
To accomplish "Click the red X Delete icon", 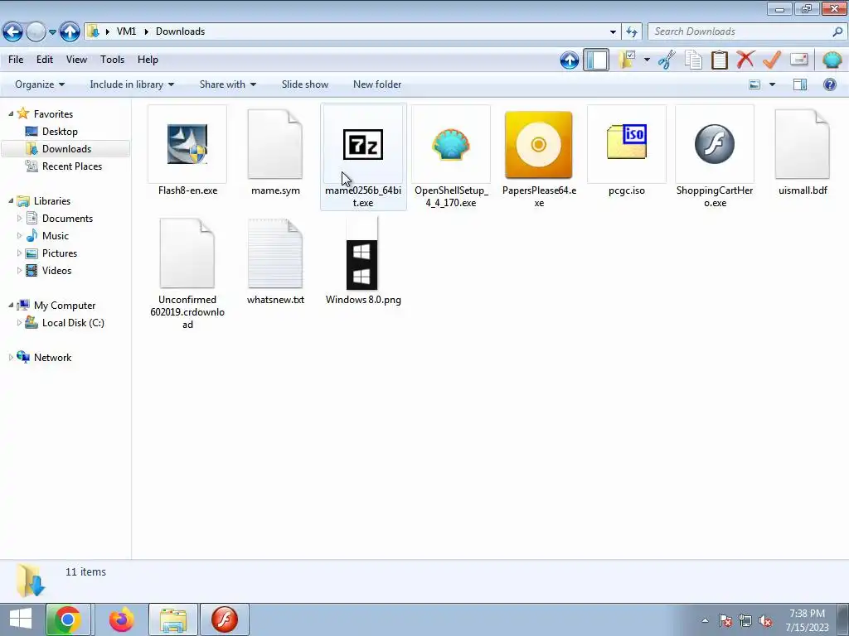I will click(x=745, y=60).
